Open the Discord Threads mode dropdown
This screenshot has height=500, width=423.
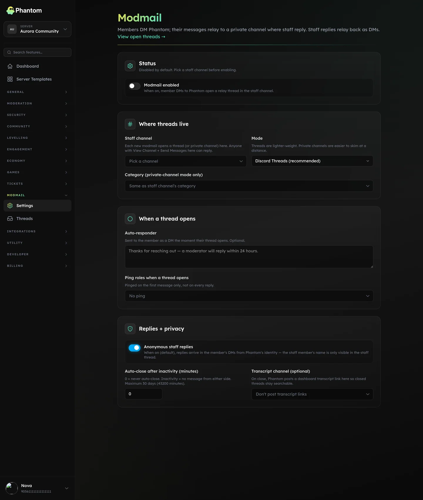[x=312, y=161]
